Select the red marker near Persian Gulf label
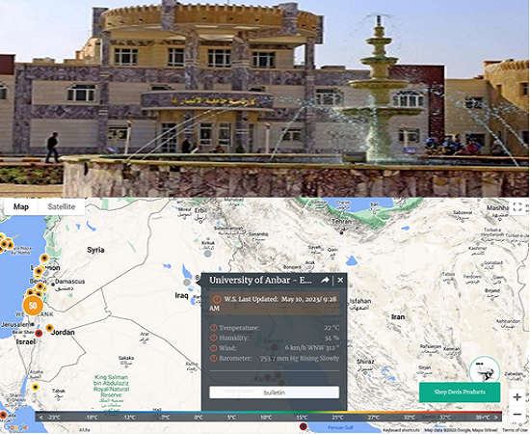This screenshot has height=434, width=530. (x=304, y=426)
